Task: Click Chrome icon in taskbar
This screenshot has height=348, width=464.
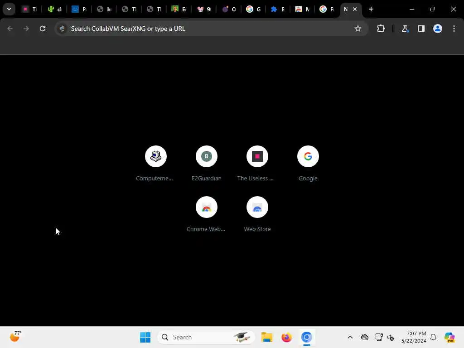Action: point(307,337)
